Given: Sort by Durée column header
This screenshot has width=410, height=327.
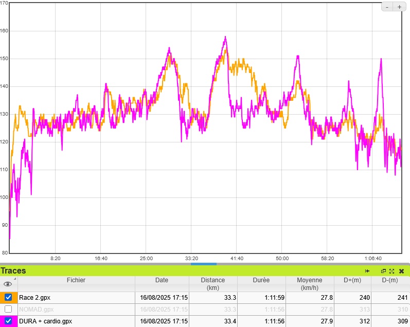Looking at the screenshot, I should 261,280.
